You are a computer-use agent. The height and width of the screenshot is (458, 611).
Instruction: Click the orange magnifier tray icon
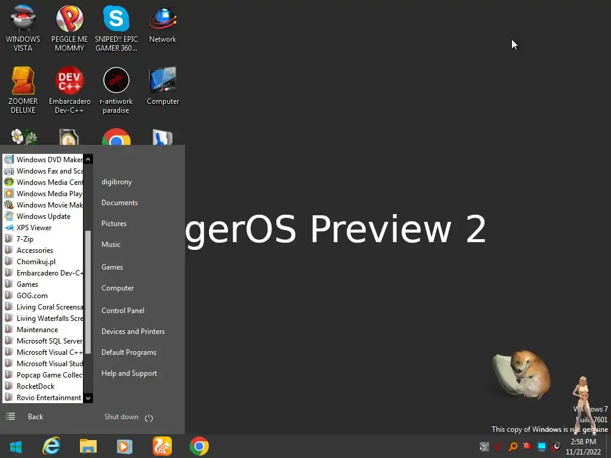coord(513,446)
